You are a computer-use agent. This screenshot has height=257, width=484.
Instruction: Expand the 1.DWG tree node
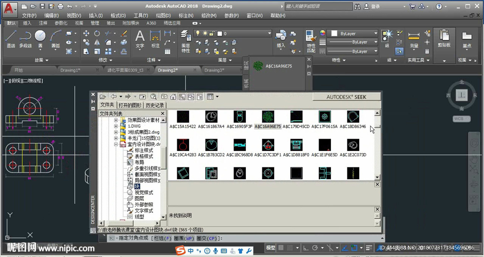coord(116,126)
